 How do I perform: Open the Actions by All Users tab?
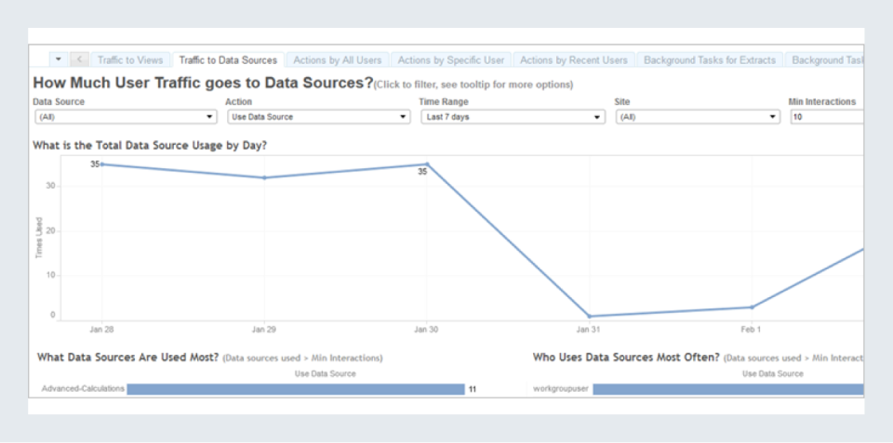click(337, 60)
